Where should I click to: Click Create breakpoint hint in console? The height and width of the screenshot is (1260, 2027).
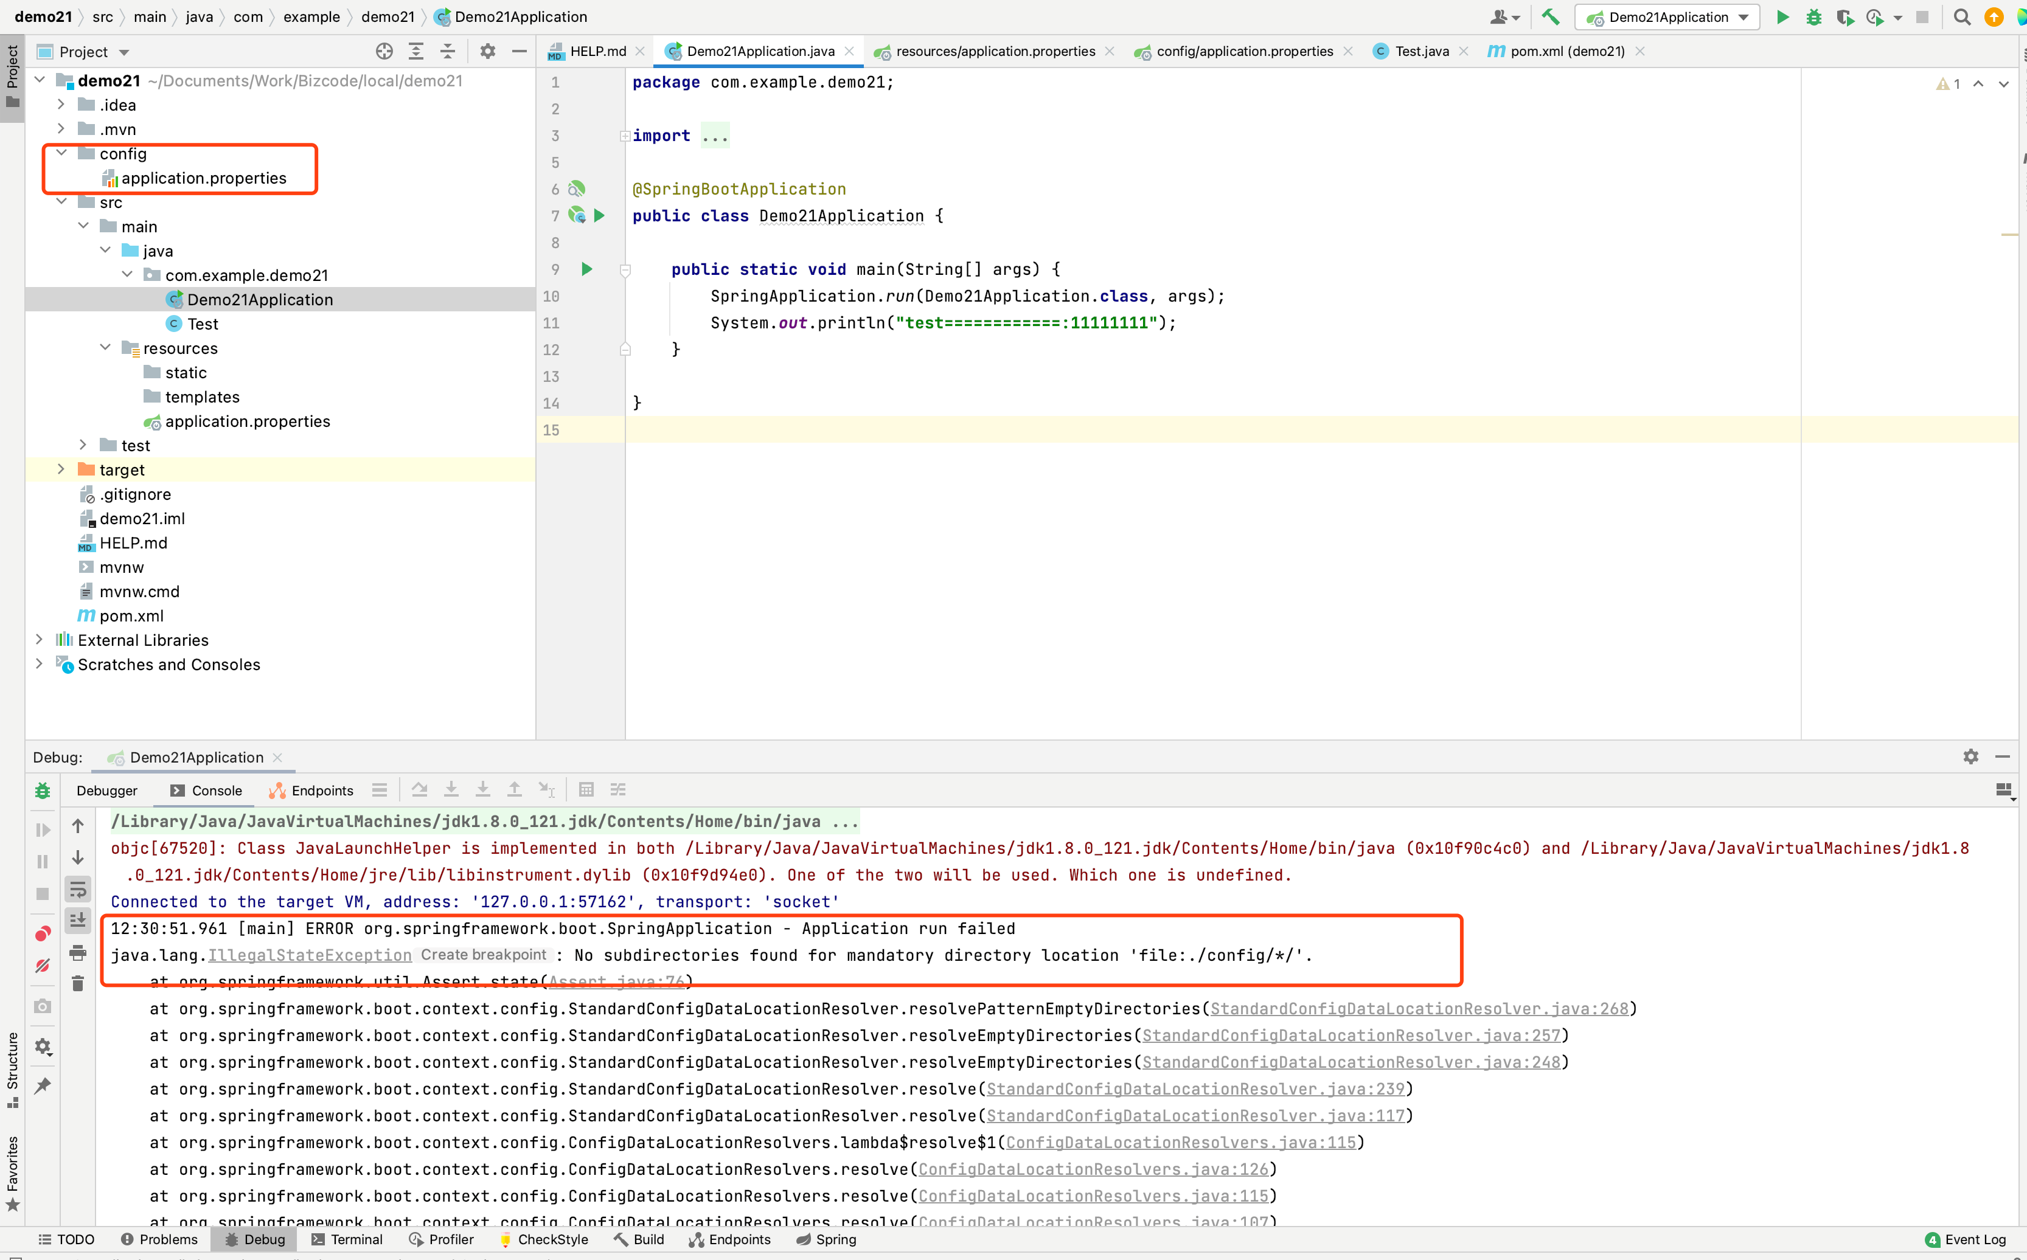(x=484, y=955)
